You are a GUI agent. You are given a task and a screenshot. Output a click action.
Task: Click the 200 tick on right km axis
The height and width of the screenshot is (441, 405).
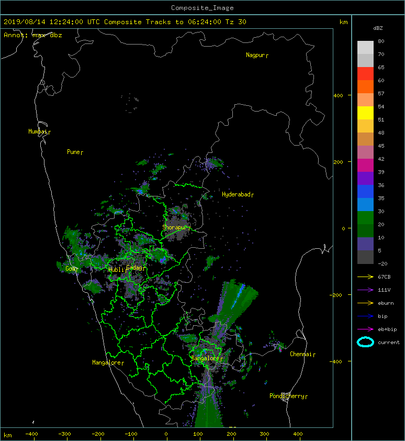pyautogui.click(x=338, y=162)
